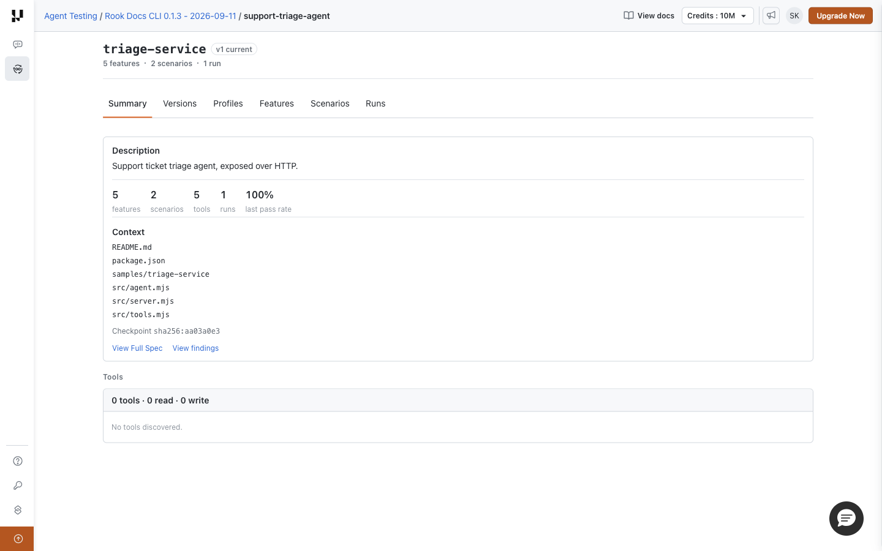Click the triage-service page title
The image size is (882, 551).
click(154, 49)
